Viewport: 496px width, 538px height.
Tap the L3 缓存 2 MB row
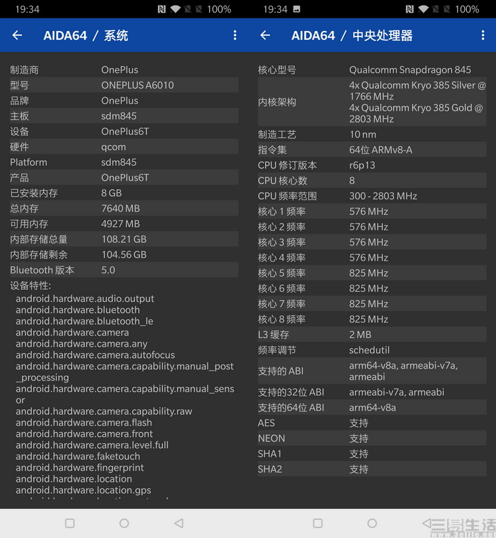point(372,335)
